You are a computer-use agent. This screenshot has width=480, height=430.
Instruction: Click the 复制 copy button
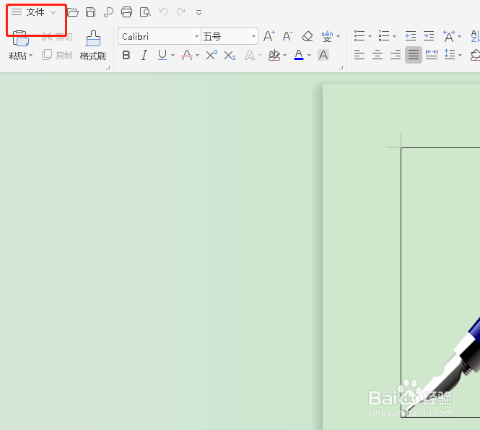tap(57, 55)
